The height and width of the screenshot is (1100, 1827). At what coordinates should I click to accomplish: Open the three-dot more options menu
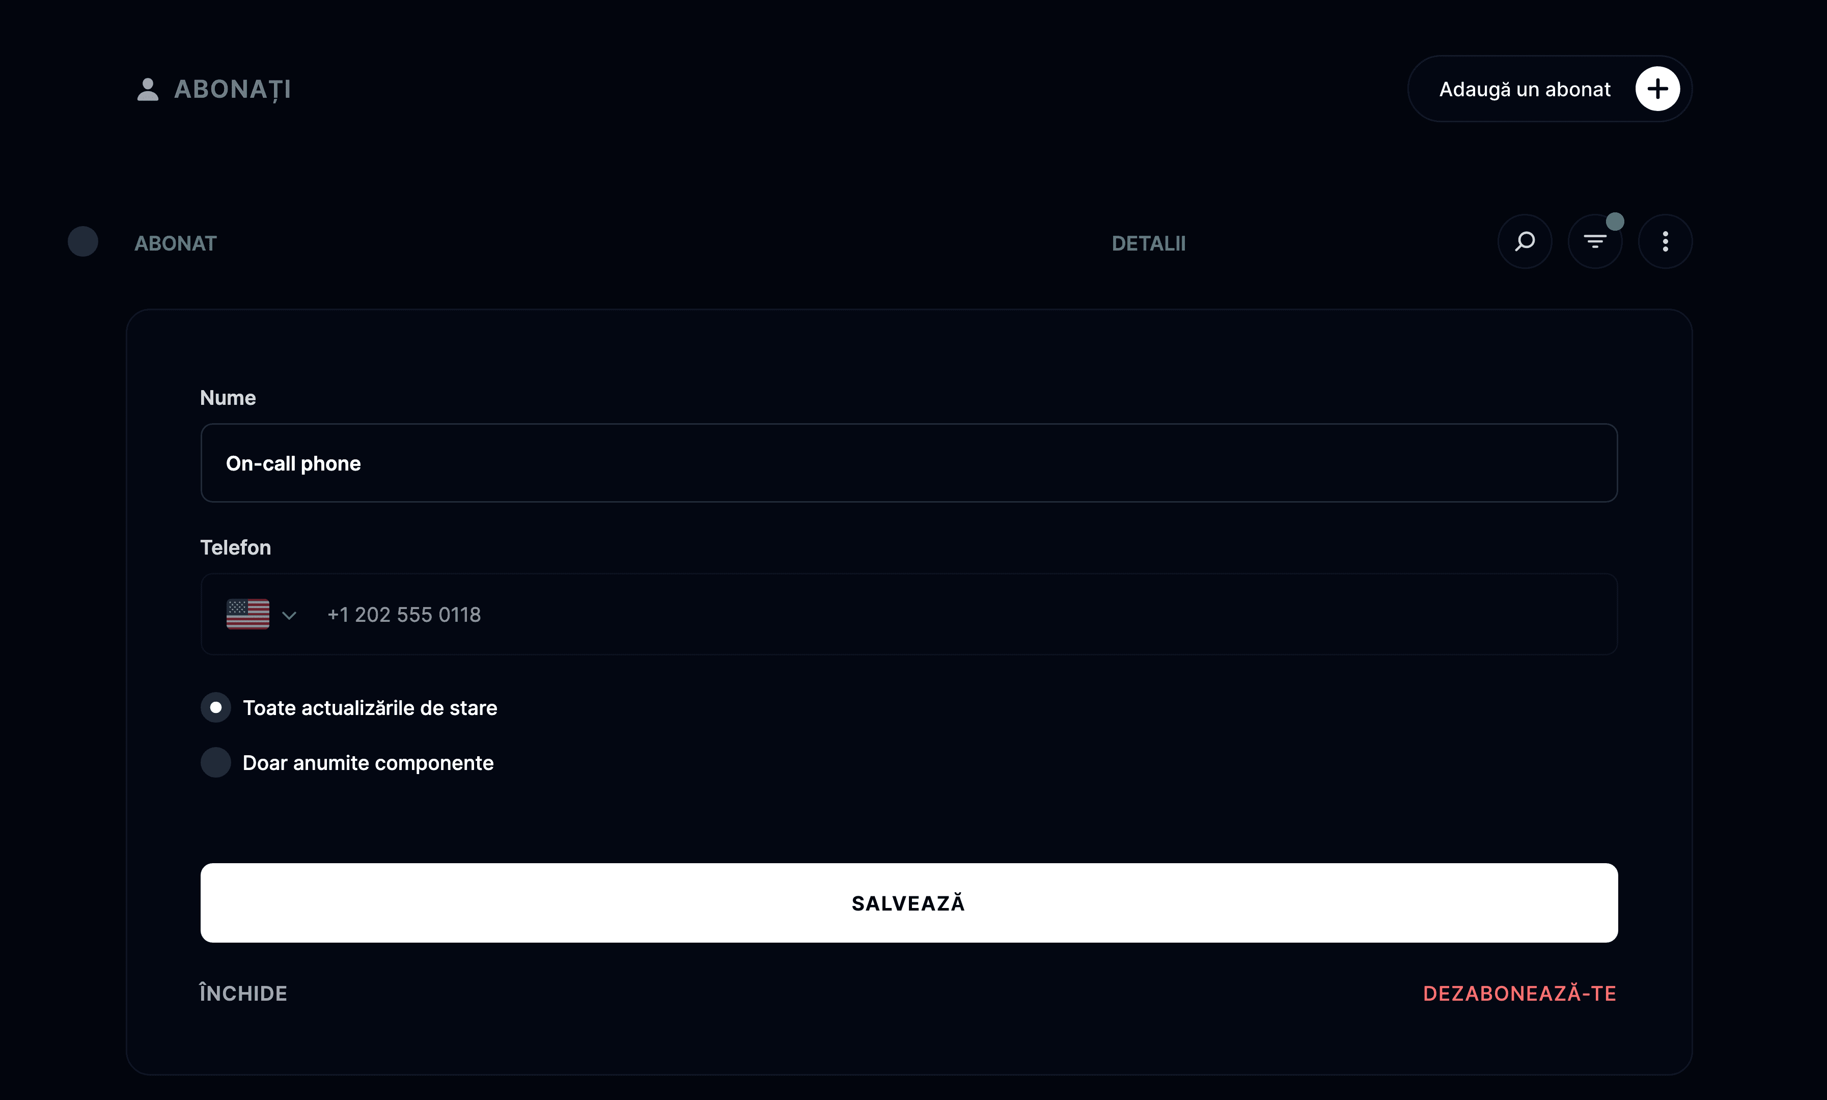pos(1666,242)
